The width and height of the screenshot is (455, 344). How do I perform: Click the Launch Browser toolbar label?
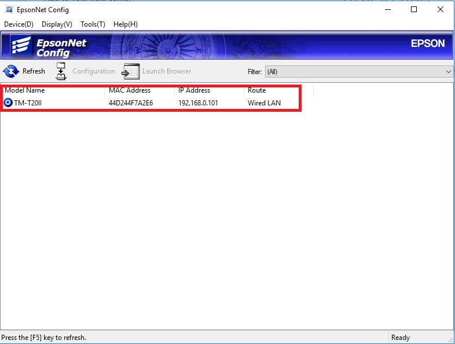[x=167, y=71]
